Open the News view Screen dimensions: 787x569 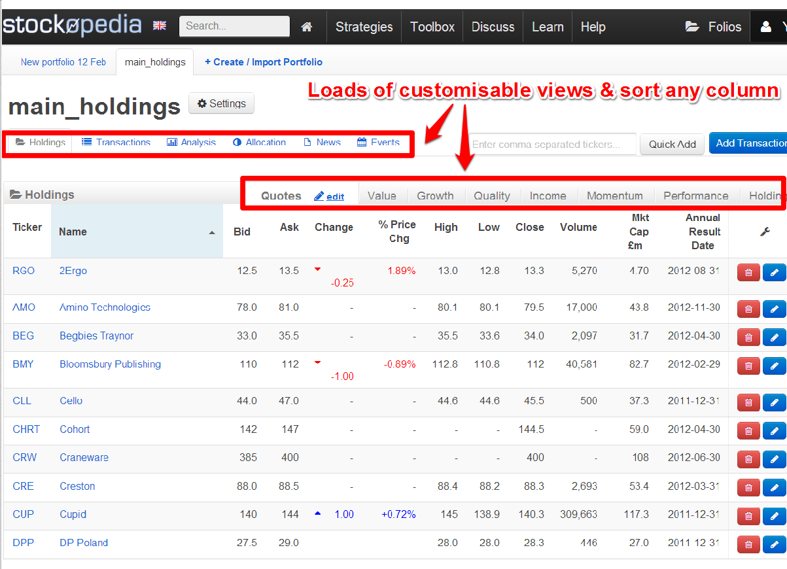[x=322, y=142]
